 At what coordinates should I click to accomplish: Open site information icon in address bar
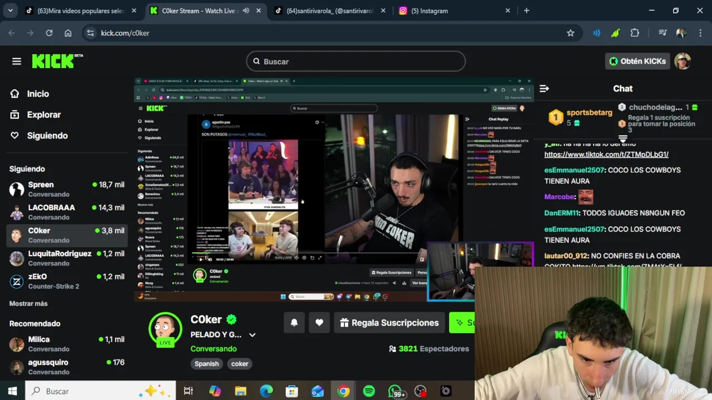[91, 33]
